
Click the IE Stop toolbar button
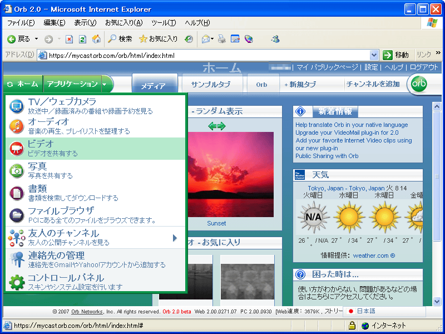[69, 39]
